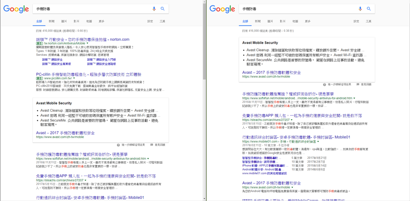Click the magnifier search icon in right window

[369, 9]
